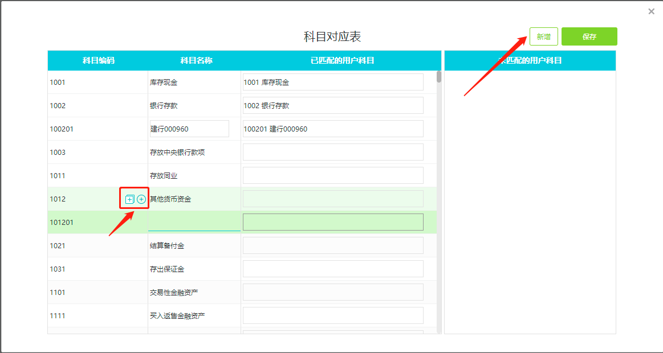Click the matched subject field of row 101201
Image resolution: width=663 pixels, height=353 pixels.
[333, 222]
